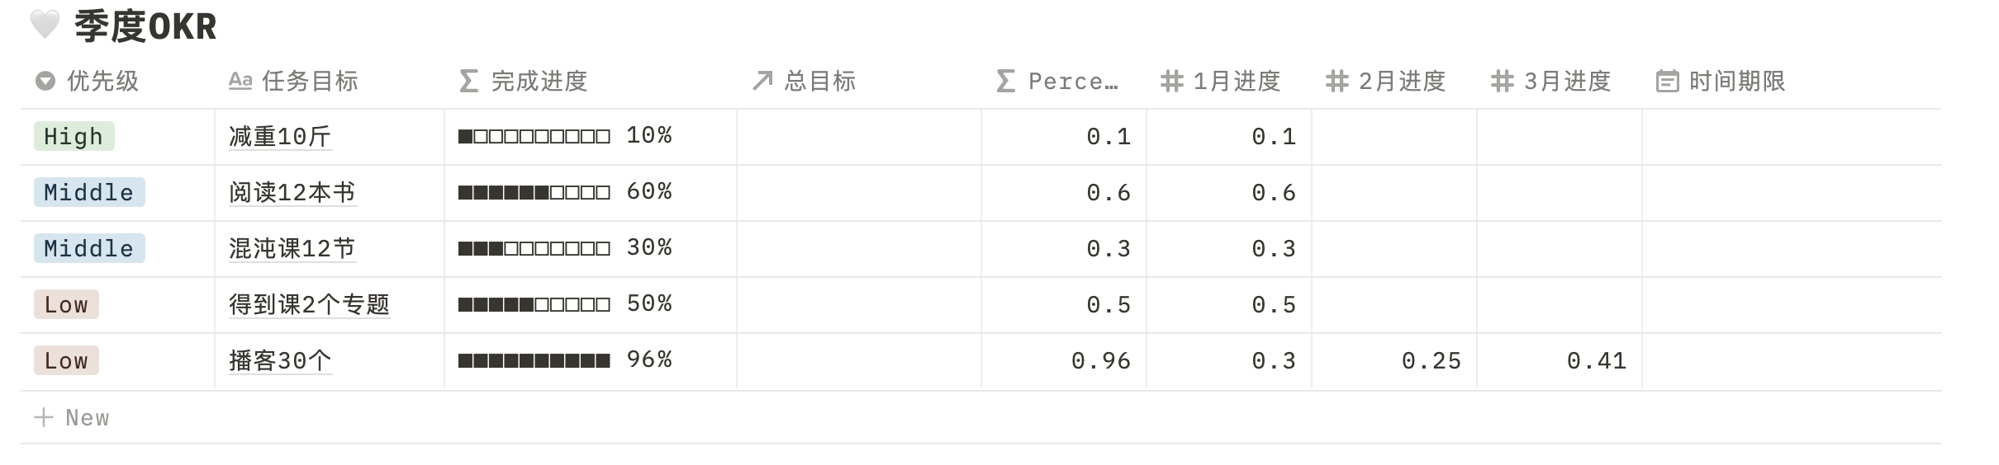The image size is (1999, 465).
Task: Open the 阅读12本书 task page
Action: click(x=292, y=192)
